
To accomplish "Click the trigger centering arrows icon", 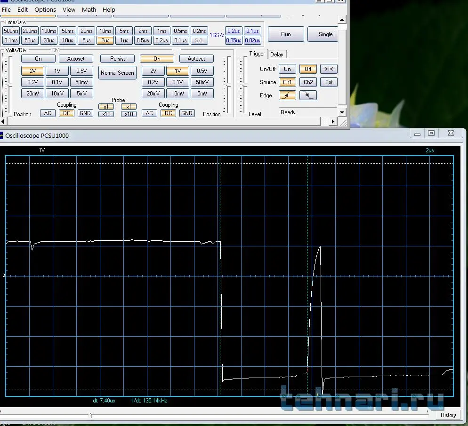I will (329, 69).
